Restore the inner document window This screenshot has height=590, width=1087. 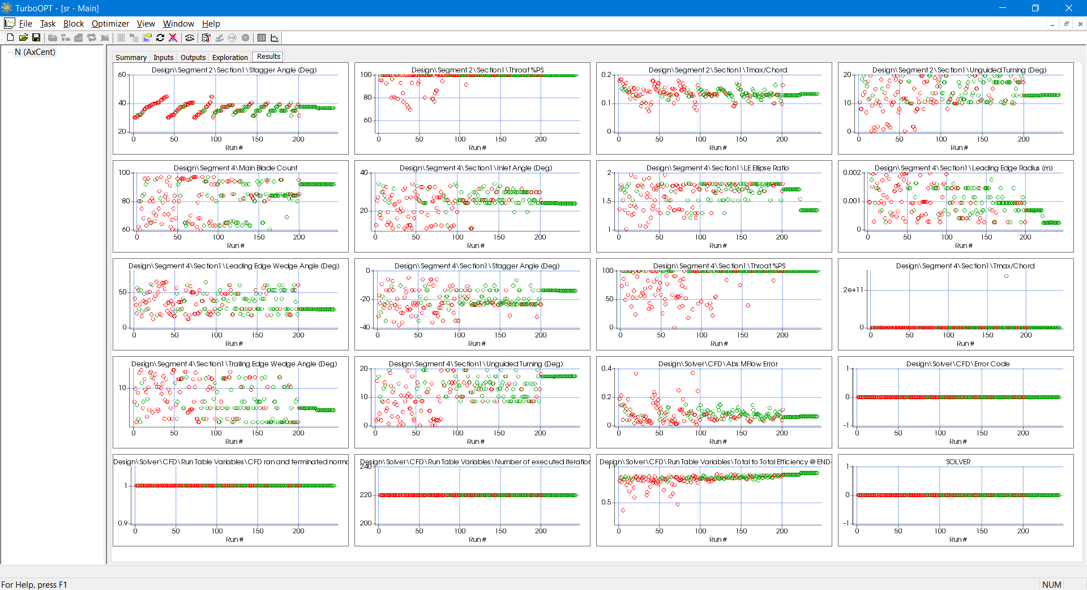pyautogui.click(x=1066, y=24)
